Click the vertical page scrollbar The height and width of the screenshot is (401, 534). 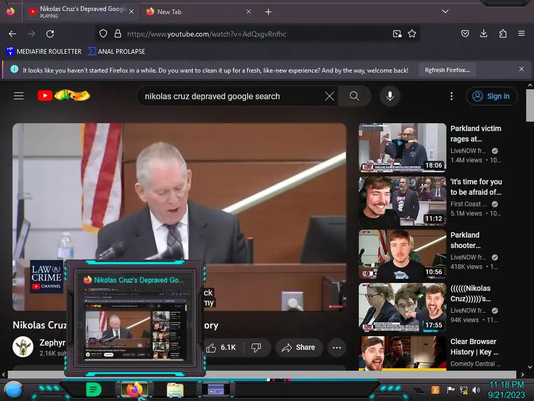point(530,105)
